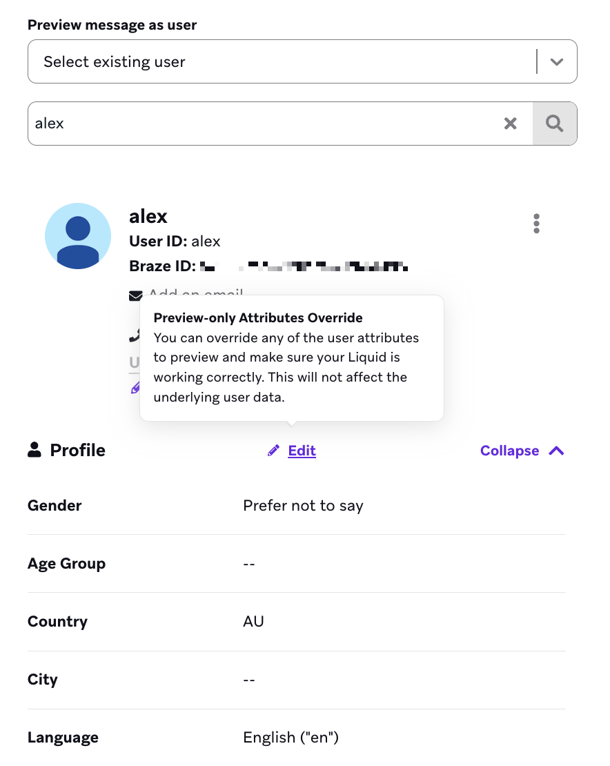
Task: Click the Preview-only Attributes Override tooltip
Action: point(291,357)
